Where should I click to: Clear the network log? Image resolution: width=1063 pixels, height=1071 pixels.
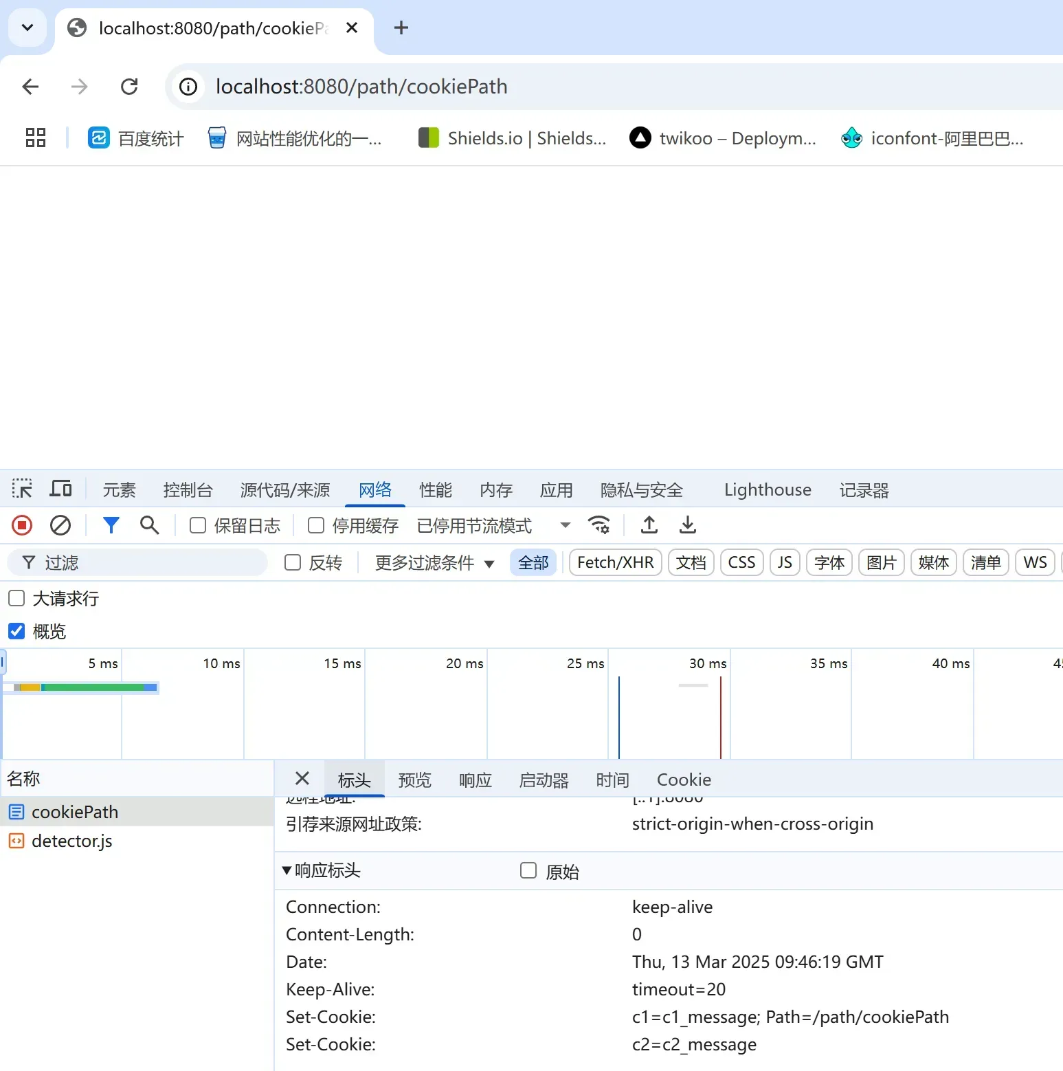pos(60,526)
